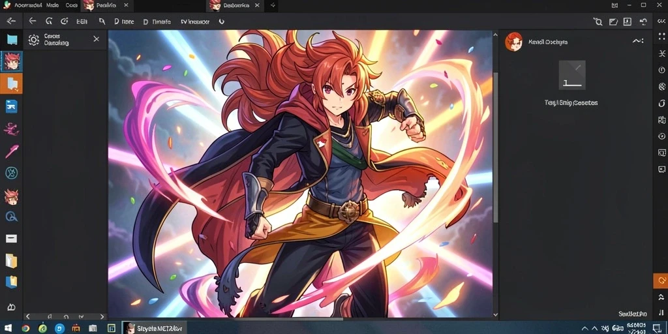Close the left panel with its X button

point(97,38)
